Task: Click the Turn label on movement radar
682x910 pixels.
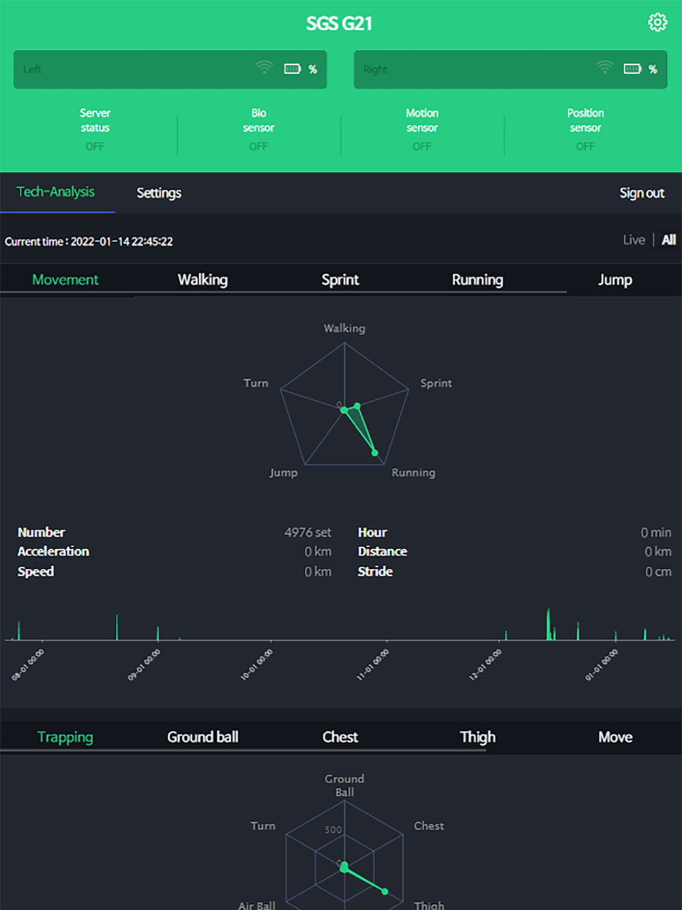Action: [256, 383]
